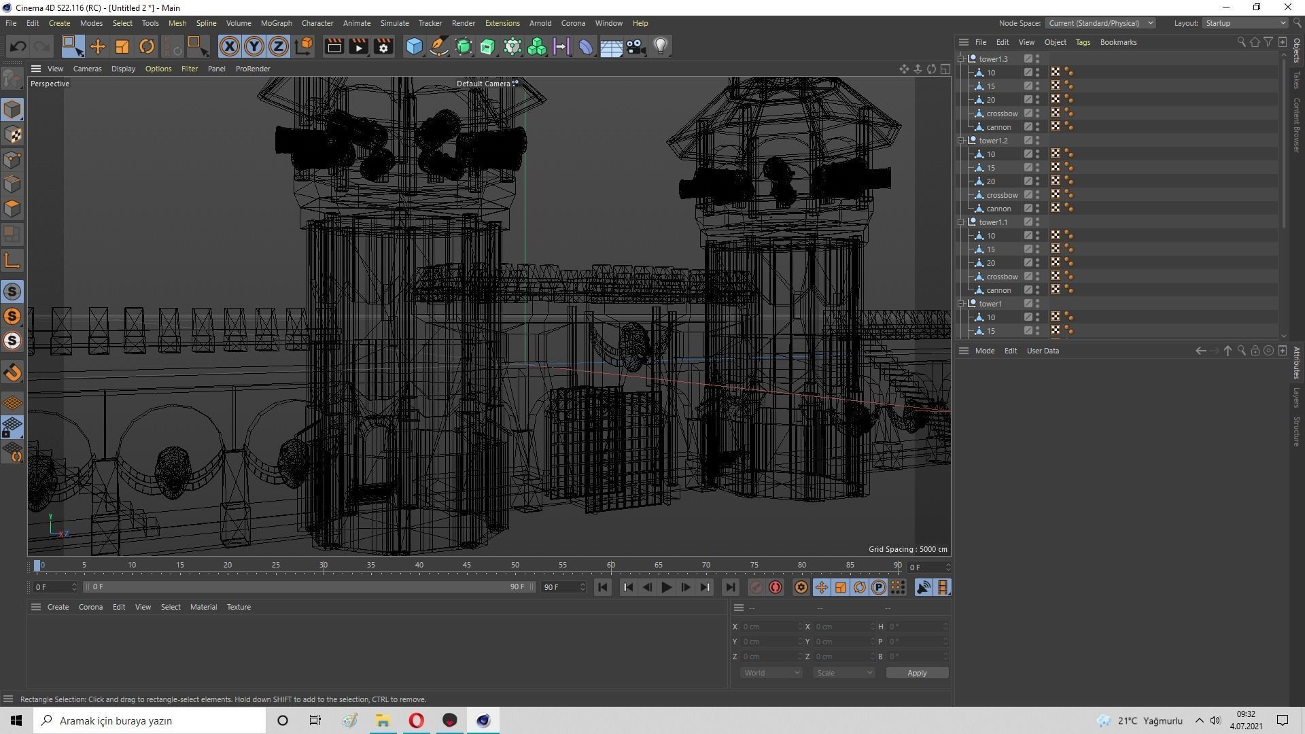Collapse the tower1 group
The height and width of the screenshot is (734, 1305).
click(961, 304)
